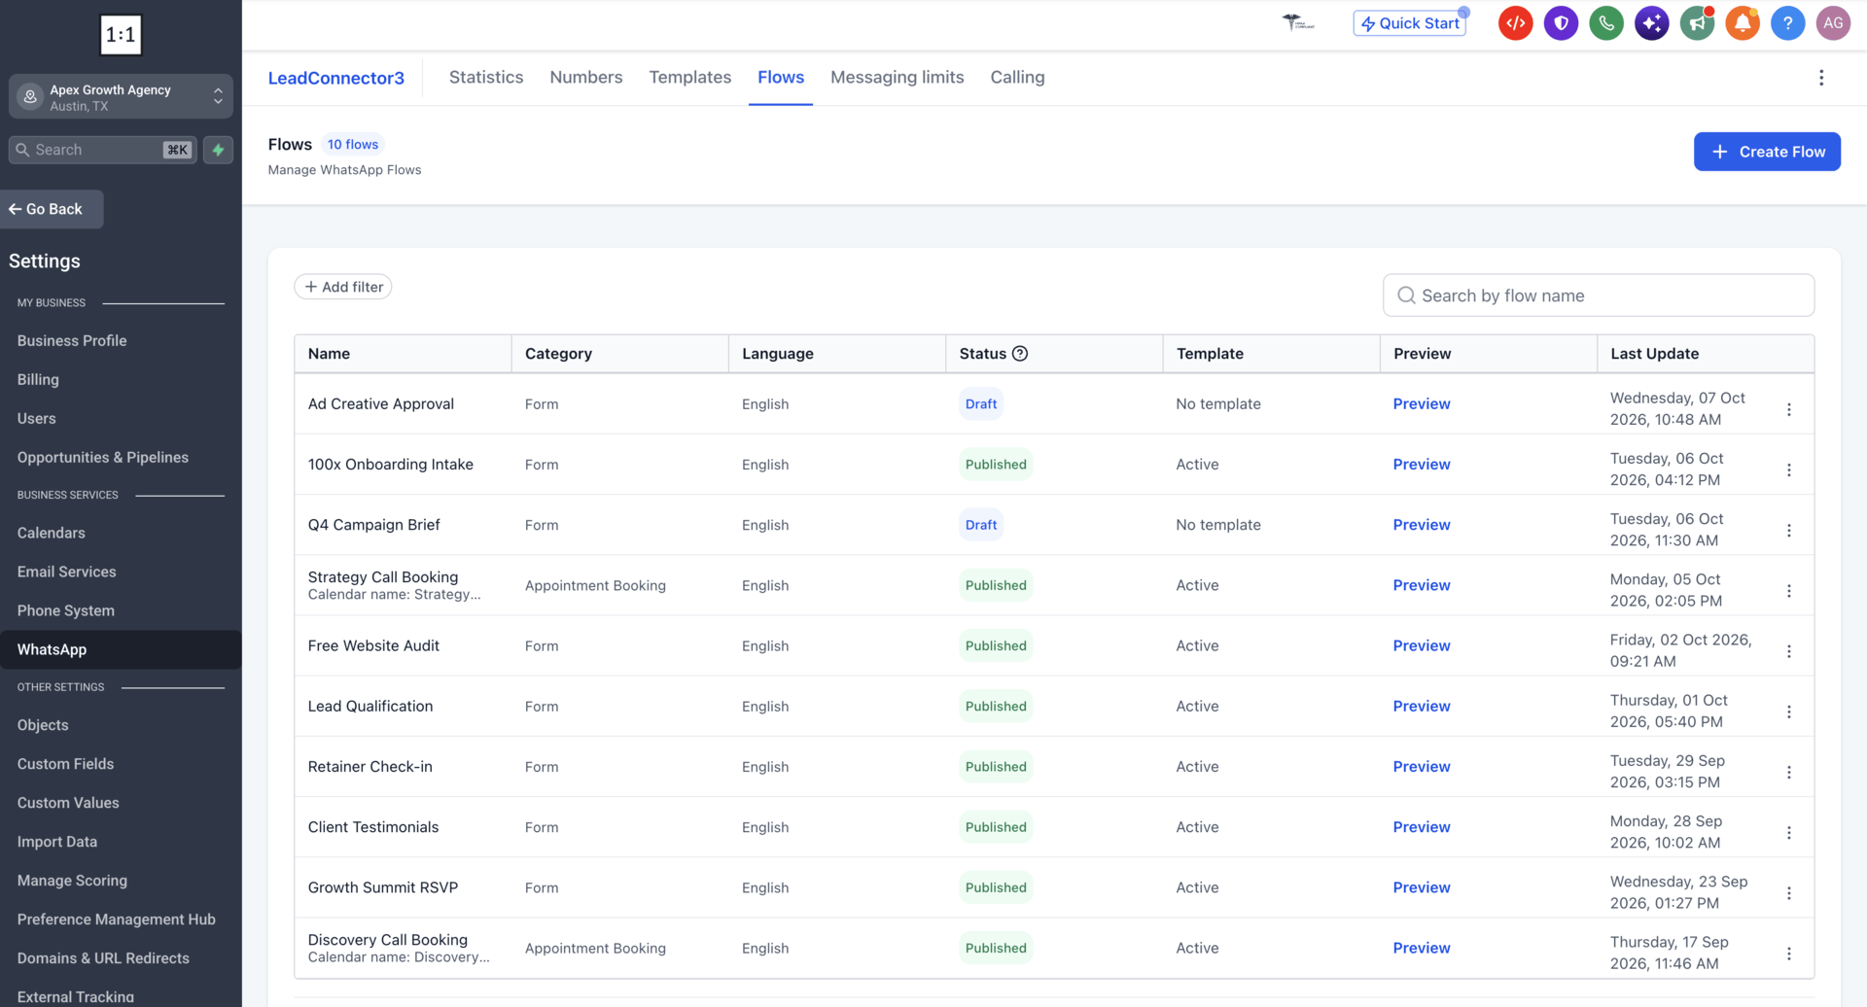Open row actions for Strategy Call Booking
Screen dimensions: 1867x1007
[x=1789, y=591]
